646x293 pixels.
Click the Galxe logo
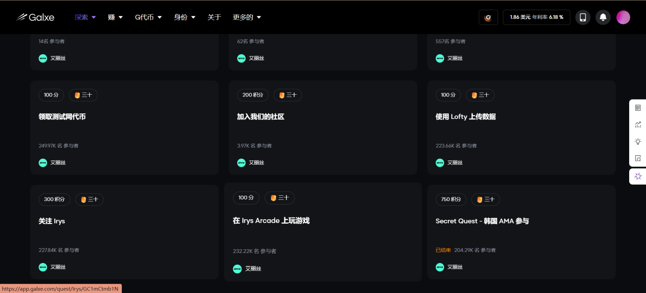point(36,17)
